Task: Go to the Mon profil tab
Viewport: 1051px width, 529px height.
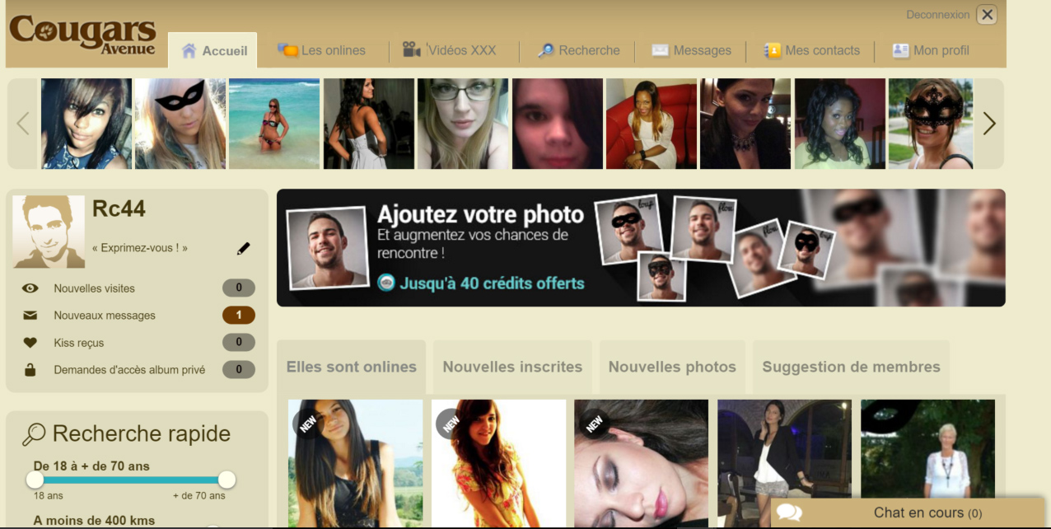Action: coord(931,50)
